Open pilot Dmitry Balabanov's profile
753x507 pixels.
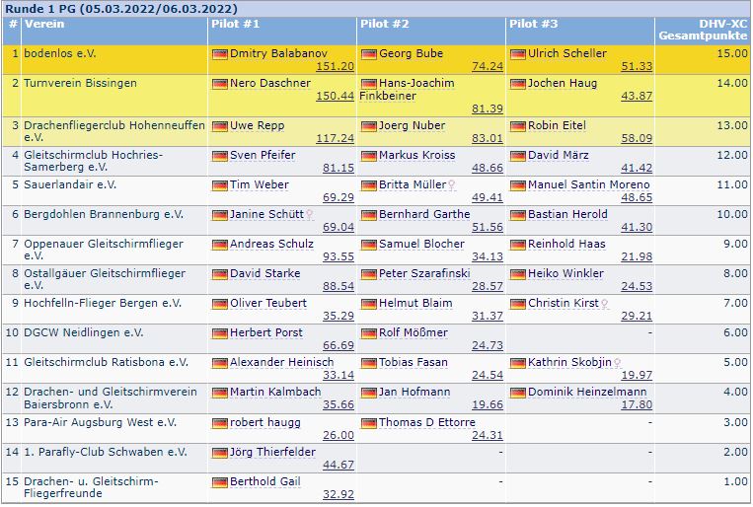click(278, 53)
